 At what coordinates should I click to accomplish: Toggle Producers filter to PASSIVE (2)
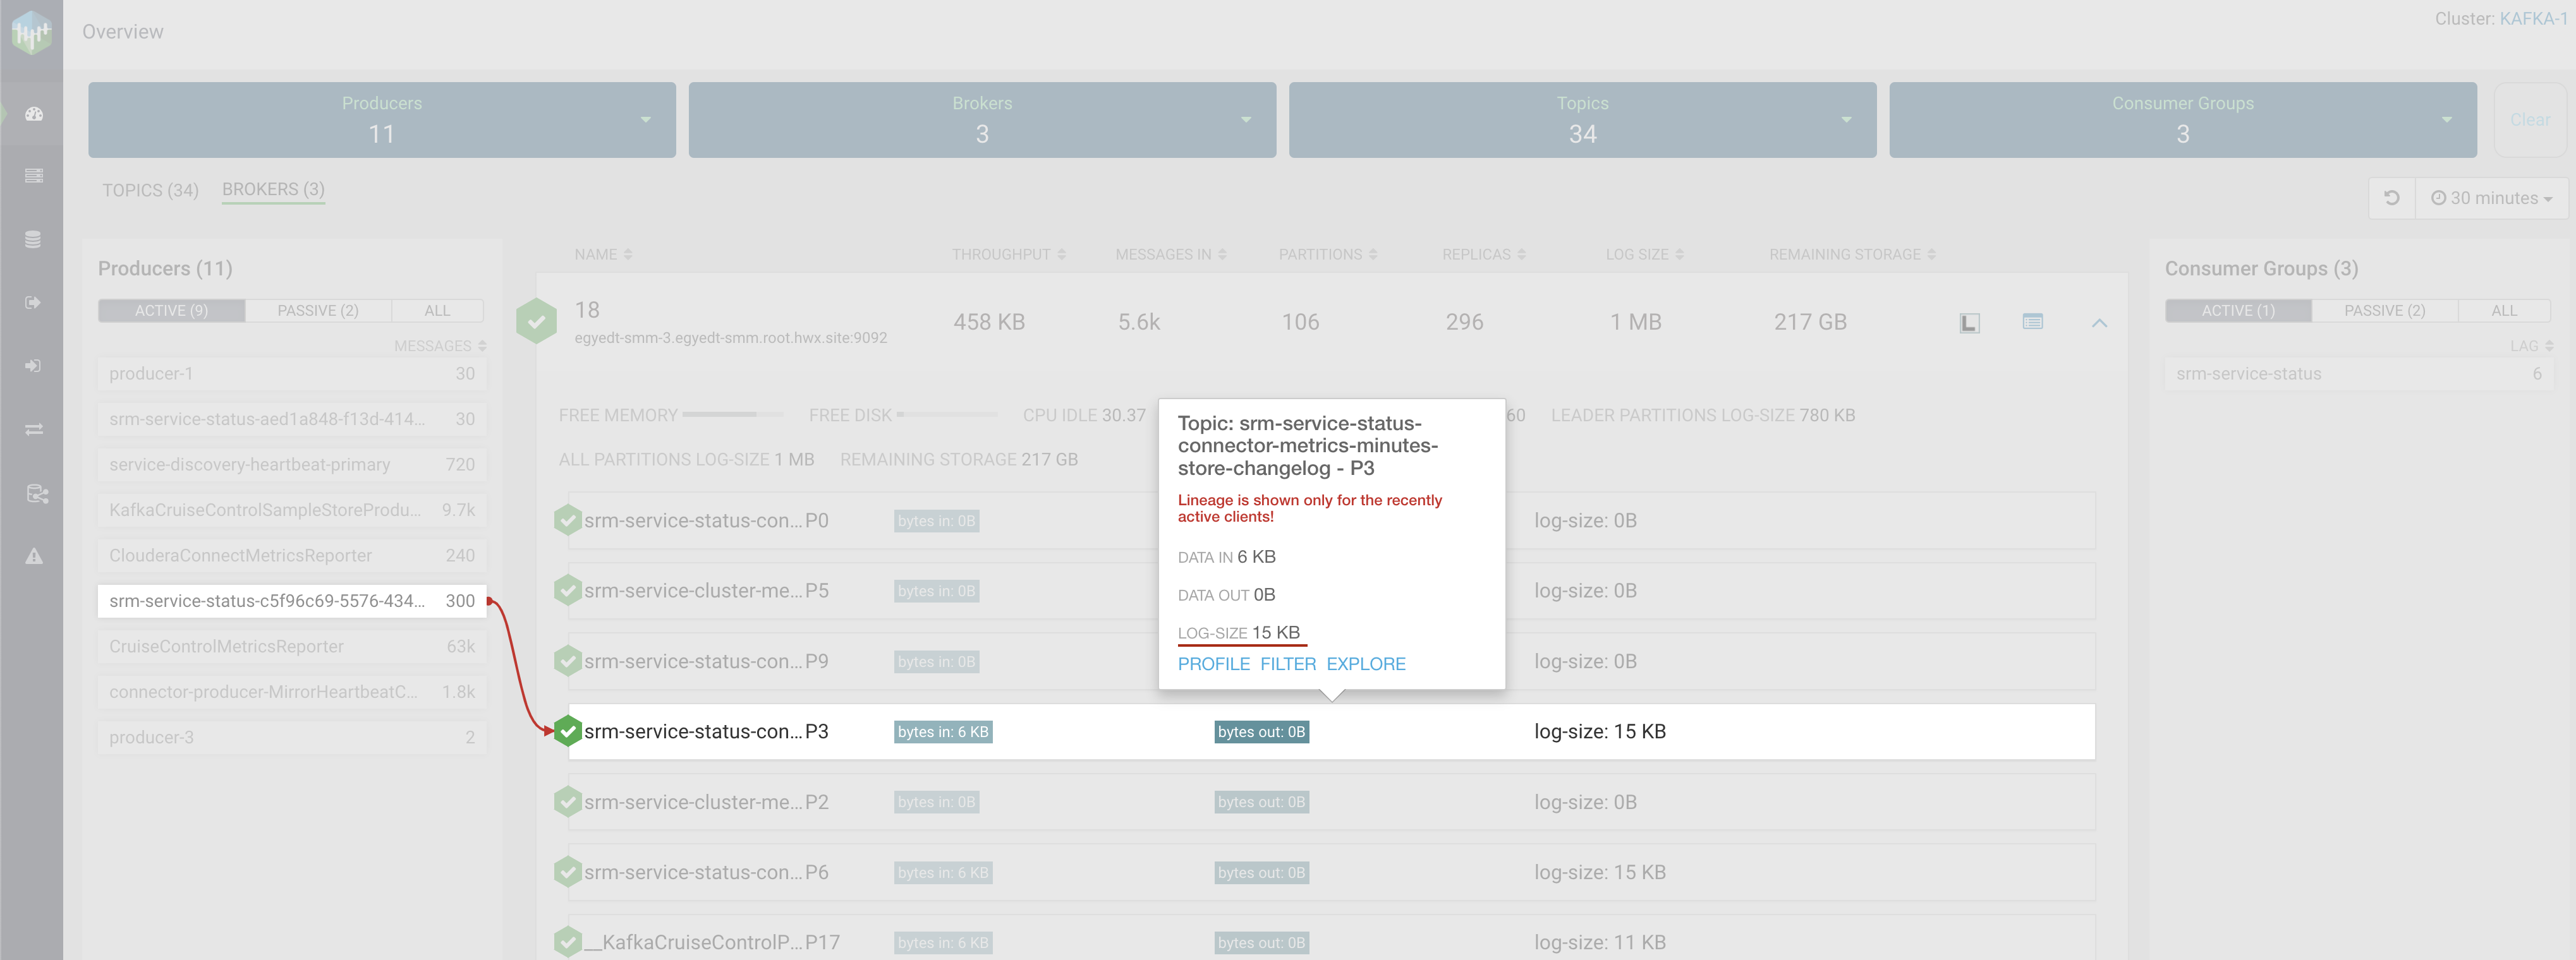click(317, 311)
